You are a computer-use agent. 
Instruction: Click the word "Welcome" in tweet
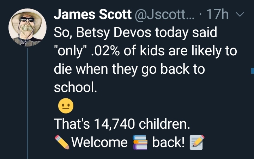(x=99, y=142)
